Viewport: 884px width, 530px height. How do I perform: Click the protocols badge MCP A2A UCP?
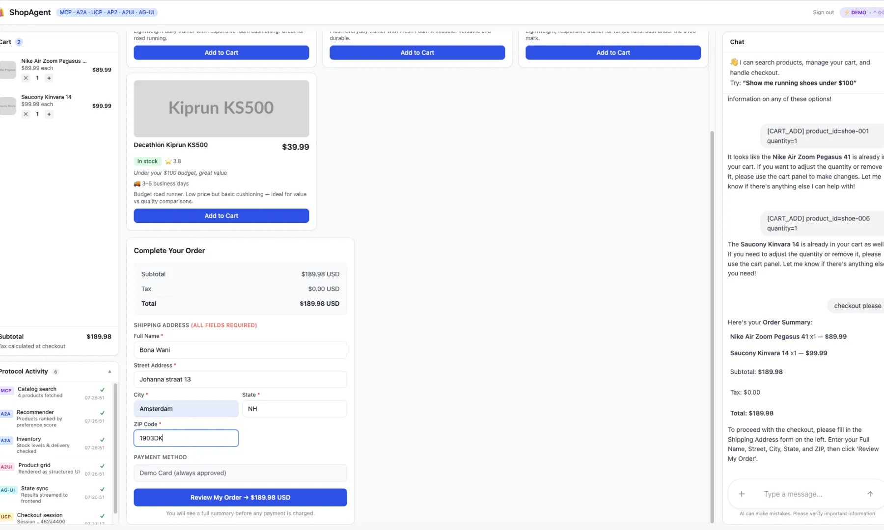pos(107,12)
